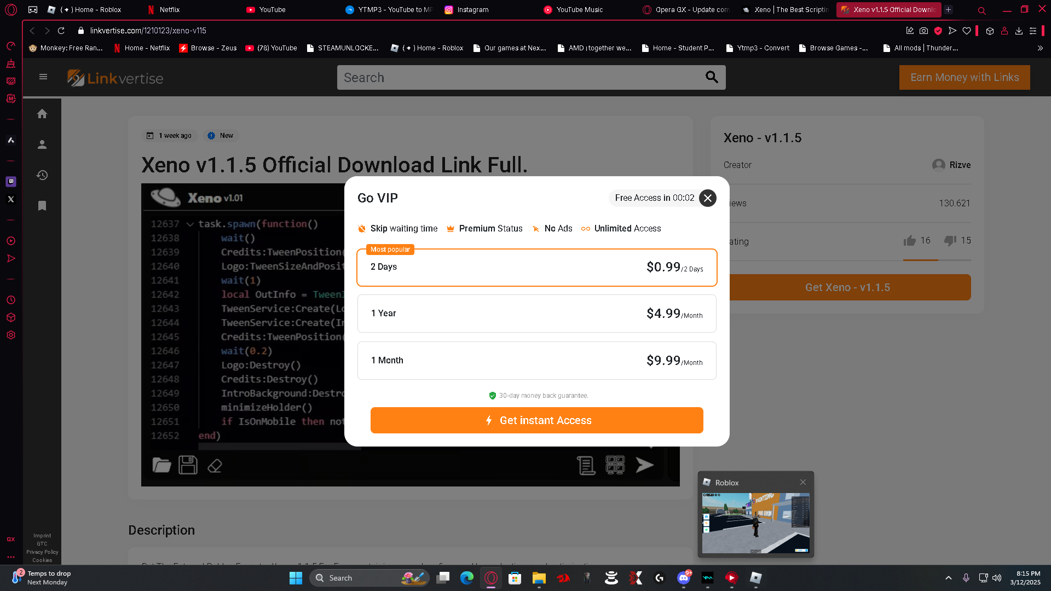Open Discord from the taskbar
The image size is (1051, 591).
684,578
